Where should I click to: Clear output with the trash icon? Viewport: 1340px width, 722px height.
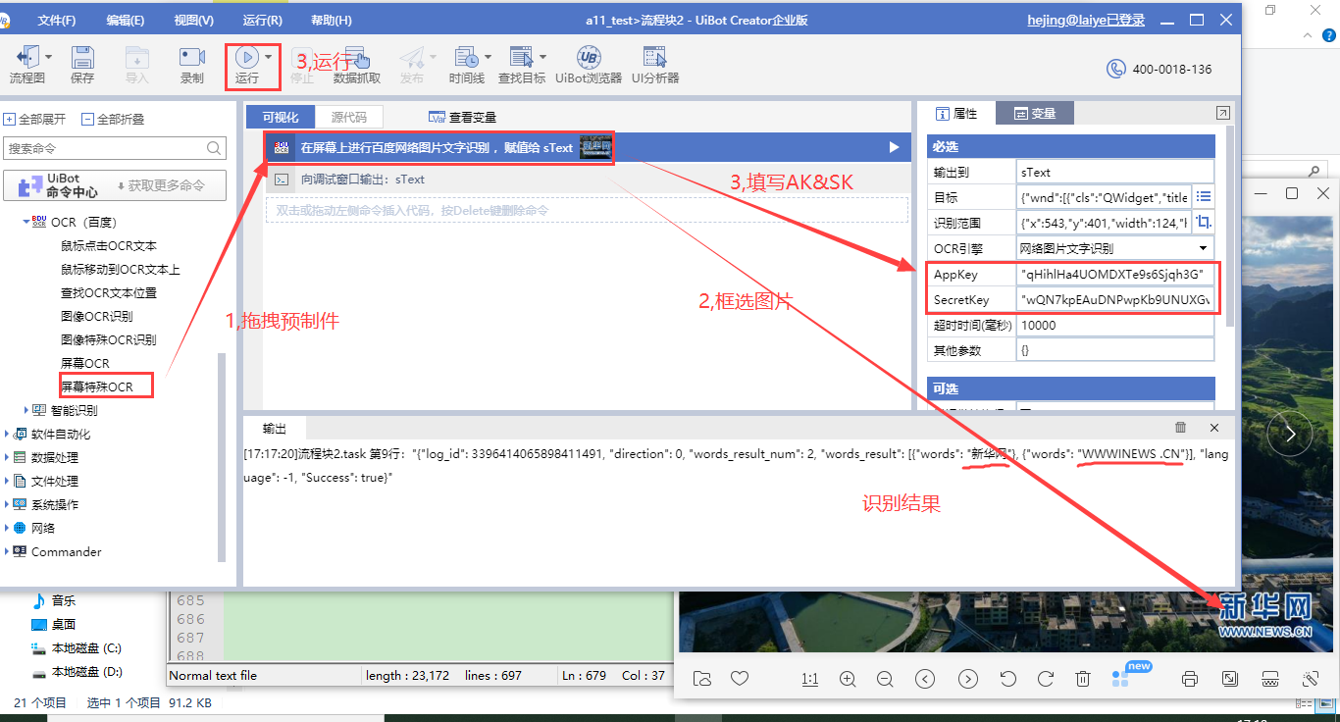pos(1180,428)
